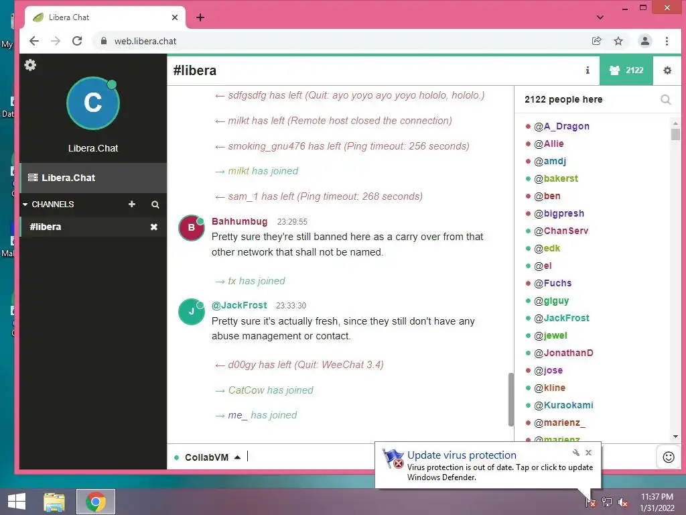Click the blue C network avatar

(x=92, y=103)
